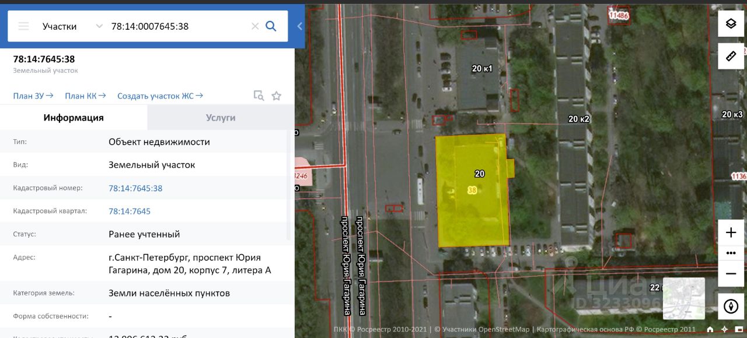Open План ЗУ link
This screenshot has width=747, height=338.
pyautogui.click(x=33, y=96)
